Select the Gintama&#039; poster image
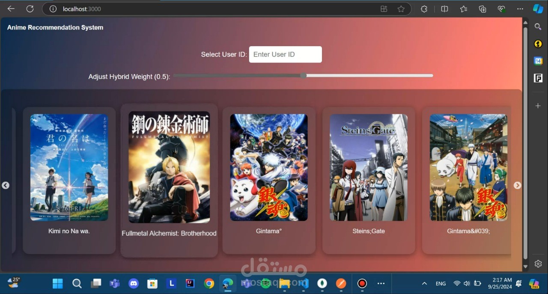 tap(468, 167)
